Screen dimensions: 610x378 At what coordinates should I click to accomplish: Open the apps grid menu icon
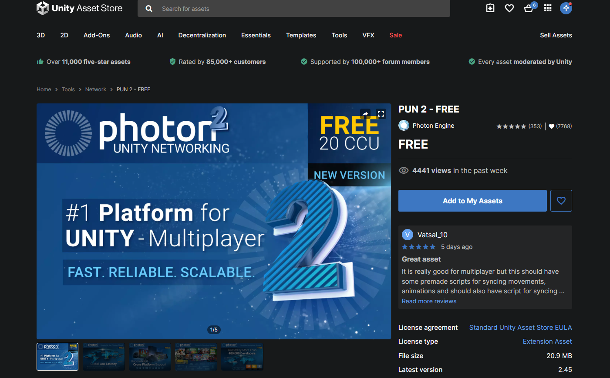coord(548,8)
